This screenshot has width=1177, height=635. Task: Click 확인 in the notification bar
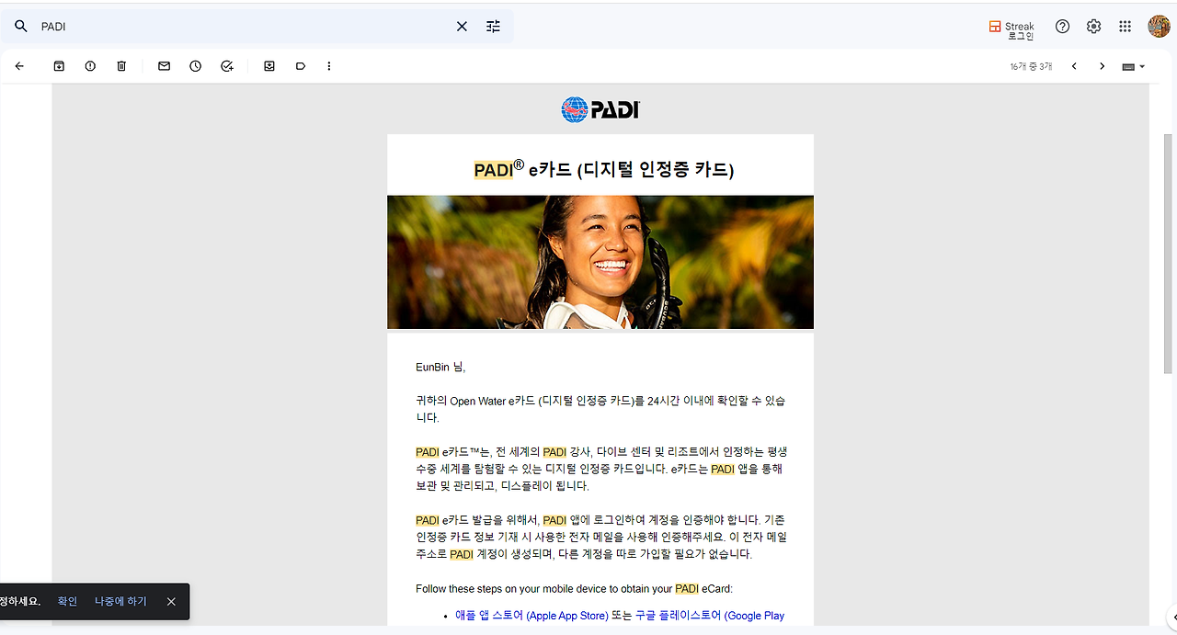tap(67, 601)
